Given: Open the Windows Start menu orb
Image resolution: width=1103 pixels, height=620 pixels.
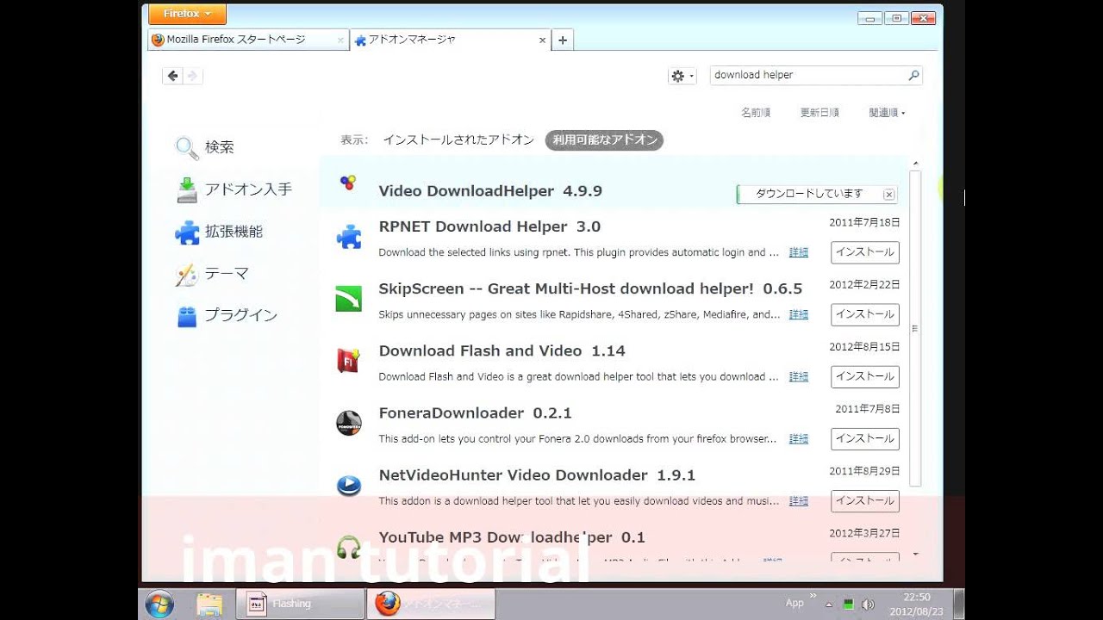Looking at the screenshot, I should (159, 604).
